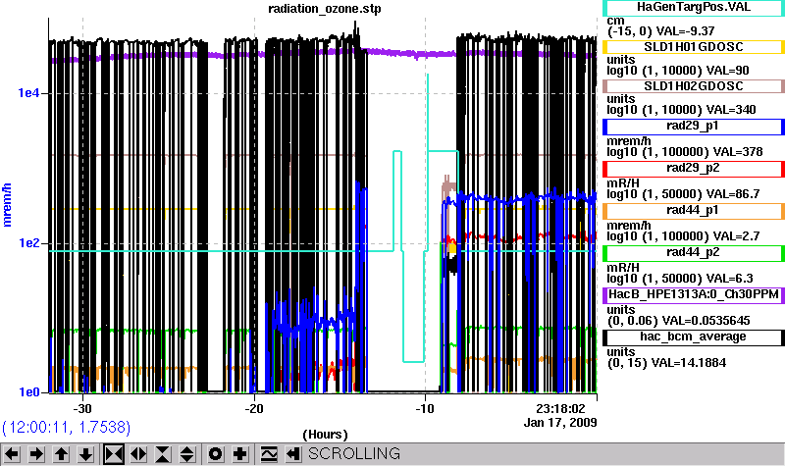
Task: Click the mrem/h y-axis title
Action: click(7, 205)
